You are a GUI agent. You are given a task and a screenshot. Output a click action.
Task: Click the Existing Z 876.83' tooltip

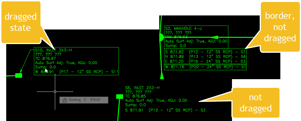point(84,100)
